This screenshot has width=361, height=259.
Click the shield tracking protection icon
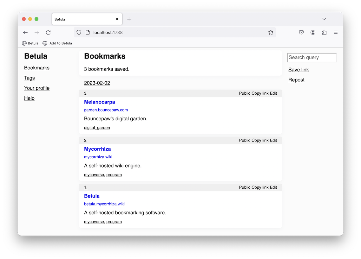(x=79, y=32)
